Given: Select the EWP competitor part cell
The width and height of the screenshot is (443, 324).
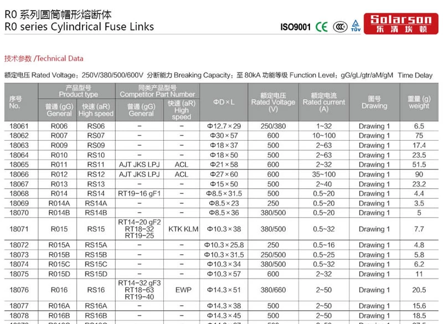Looking at the screenshot, I should click(183, 290).
